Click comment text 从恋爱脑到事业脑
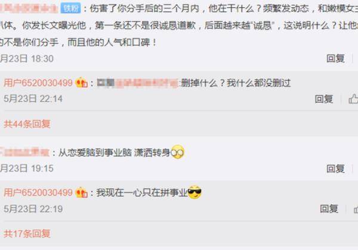 click(95, 152)
